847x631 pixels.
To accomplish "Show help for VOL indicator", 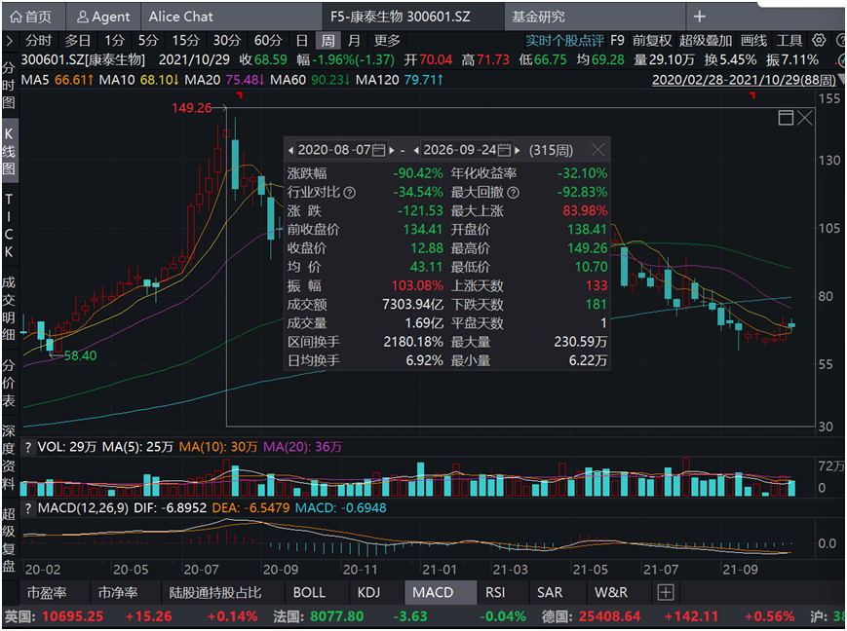I will [28, 447].
